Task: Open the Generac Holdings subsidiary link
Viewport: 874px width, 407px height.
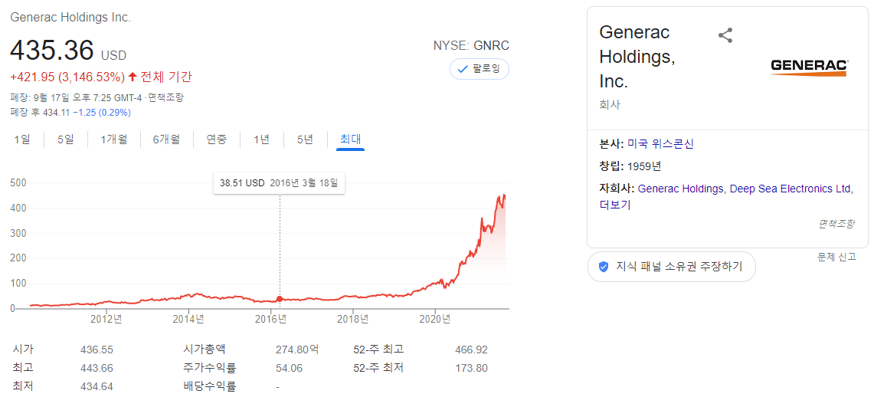Action: (x=680, y=189)
